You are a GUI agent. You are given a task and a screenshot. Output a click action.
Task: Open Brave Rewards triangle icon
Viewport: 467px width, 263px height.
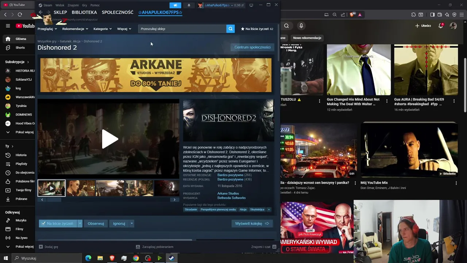point(360,15)
